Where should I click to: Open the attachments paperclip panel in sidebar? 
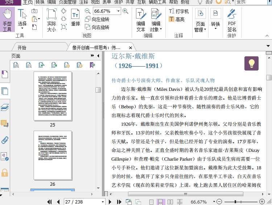[5, 140]
